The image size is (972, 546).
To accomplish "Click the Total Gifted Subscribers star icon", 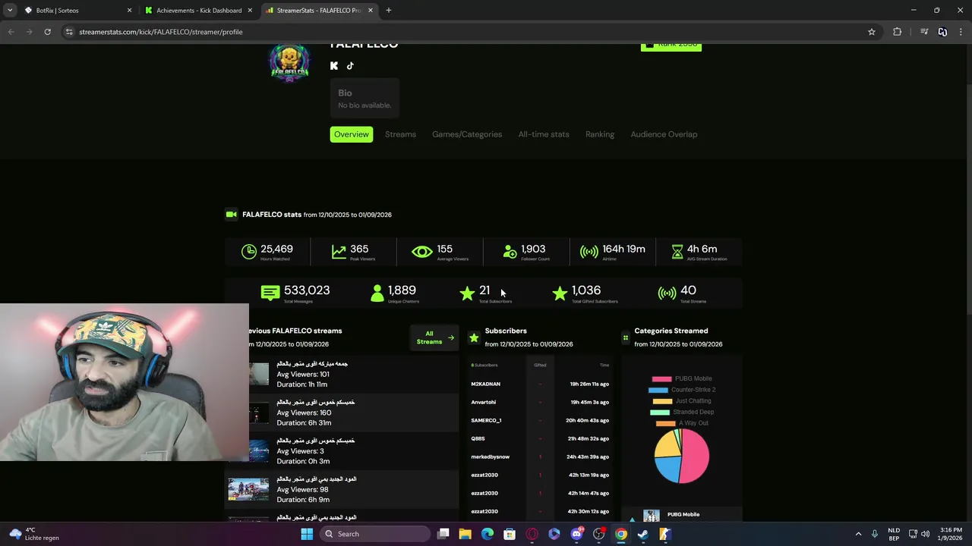I will click(x=560, y=293).
